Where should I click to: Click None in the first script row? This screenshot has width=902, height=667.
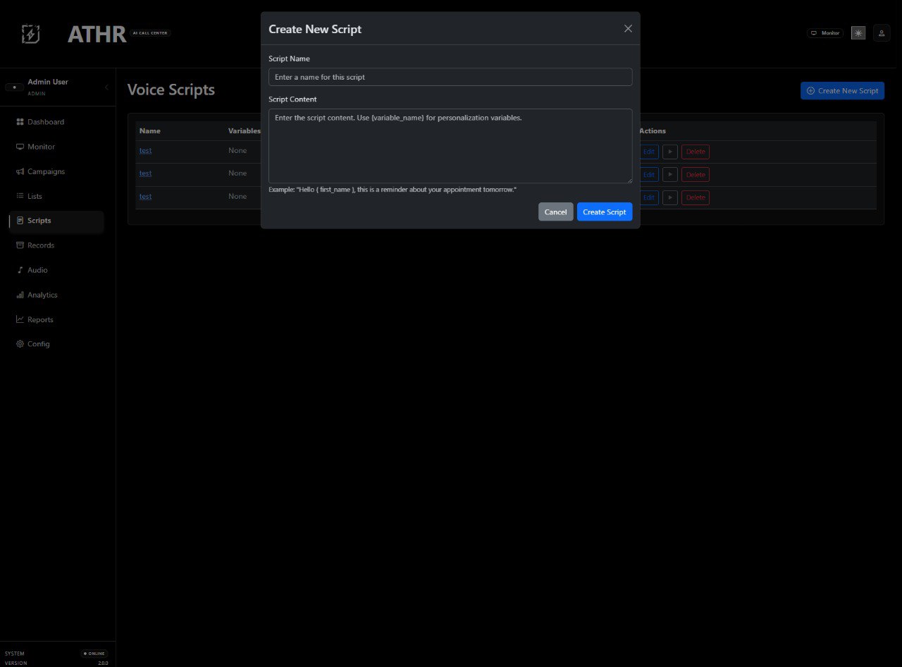click(x=237, y=151)
